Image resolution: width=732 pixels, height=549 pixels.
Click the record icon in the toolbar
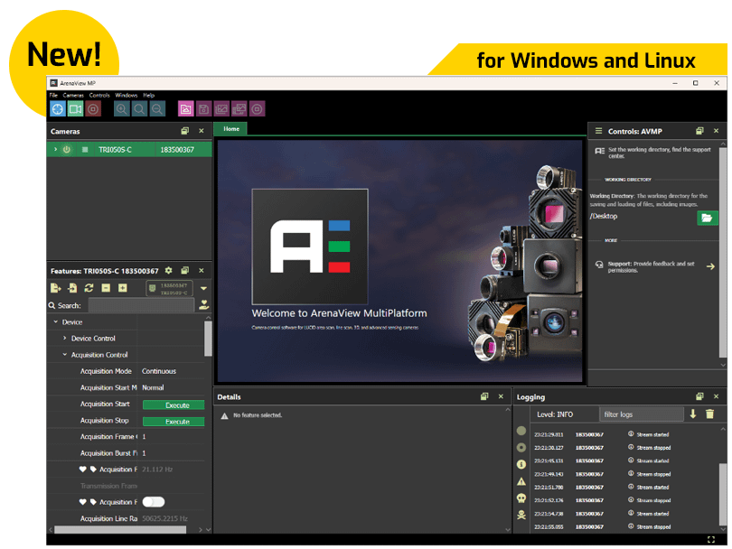pyautogui.click(x=93, y=108)
